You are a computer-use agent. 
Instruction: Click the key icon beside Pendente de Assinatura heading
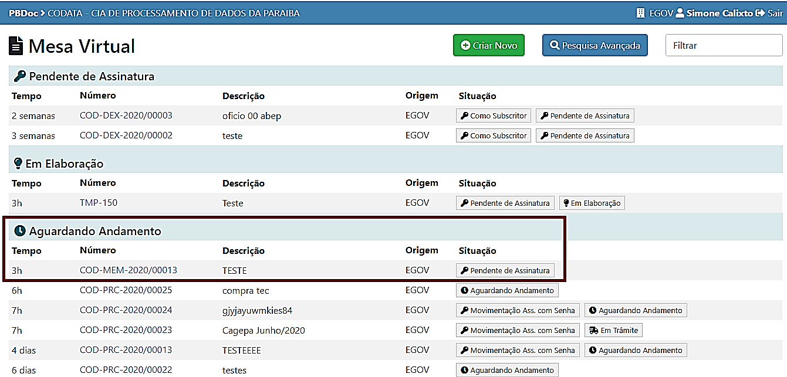20,76
